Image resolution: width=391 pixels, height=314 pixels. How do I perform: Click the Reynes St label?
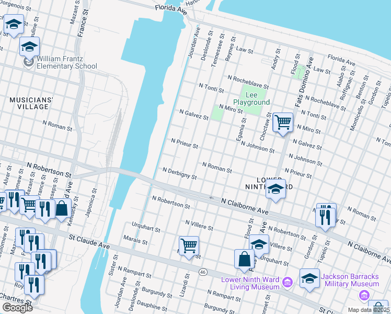click(x=231, y=49)
